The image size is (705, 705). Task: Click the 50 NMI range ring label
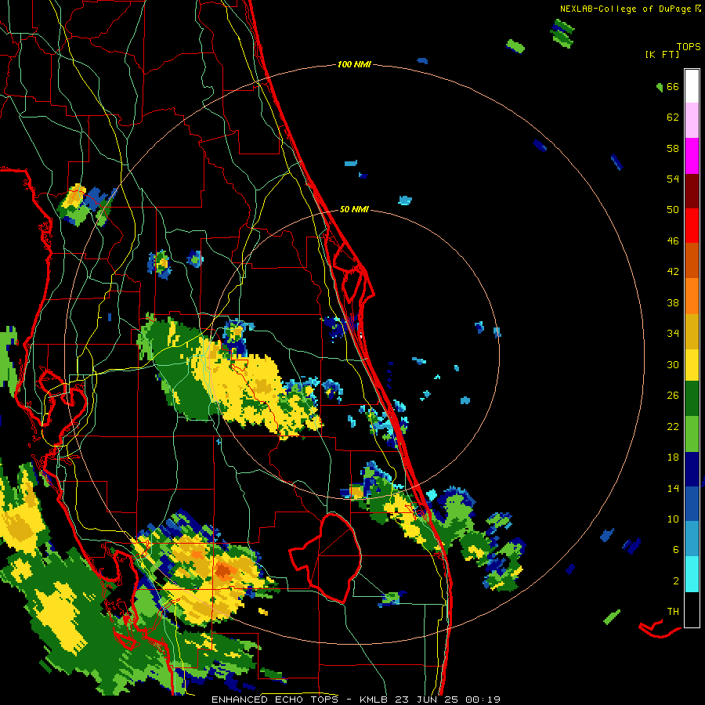click(354, 209)
